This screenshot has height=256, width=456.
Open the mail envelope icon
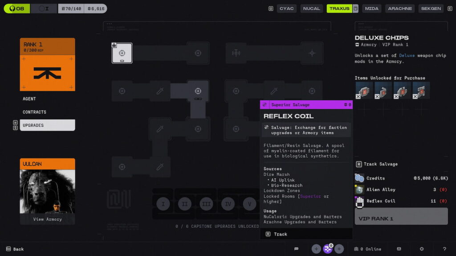click(x=399, y=249)
